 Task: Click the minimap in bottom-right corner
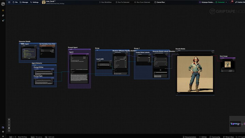pyautogui.click(x=237, y=124)
